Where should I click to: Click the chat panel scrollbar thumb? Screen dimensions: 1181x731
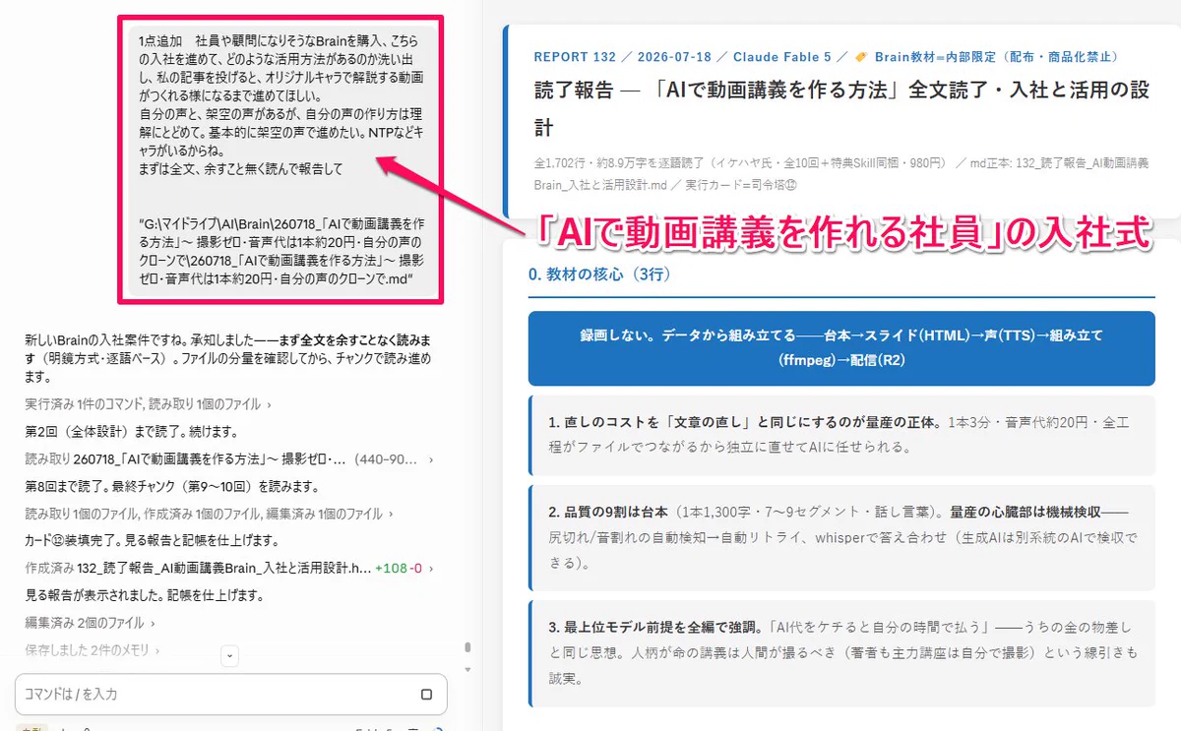click(x=467, y=647)
